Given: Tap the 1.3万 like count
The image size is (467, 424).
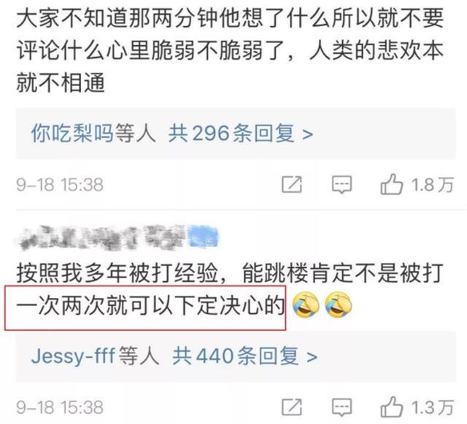Looking at the screenshot, I should pyautogui.click(x=433, y=407).
